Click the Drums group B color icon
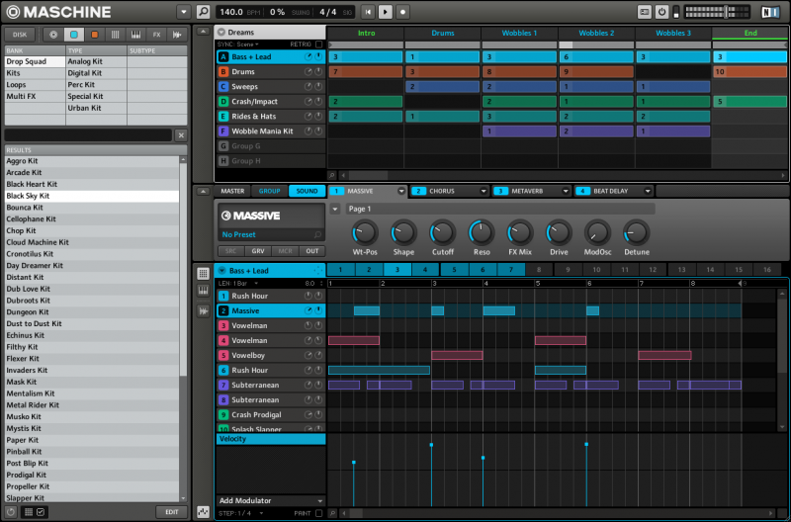 pyautogui.click(x=223, y=71)
